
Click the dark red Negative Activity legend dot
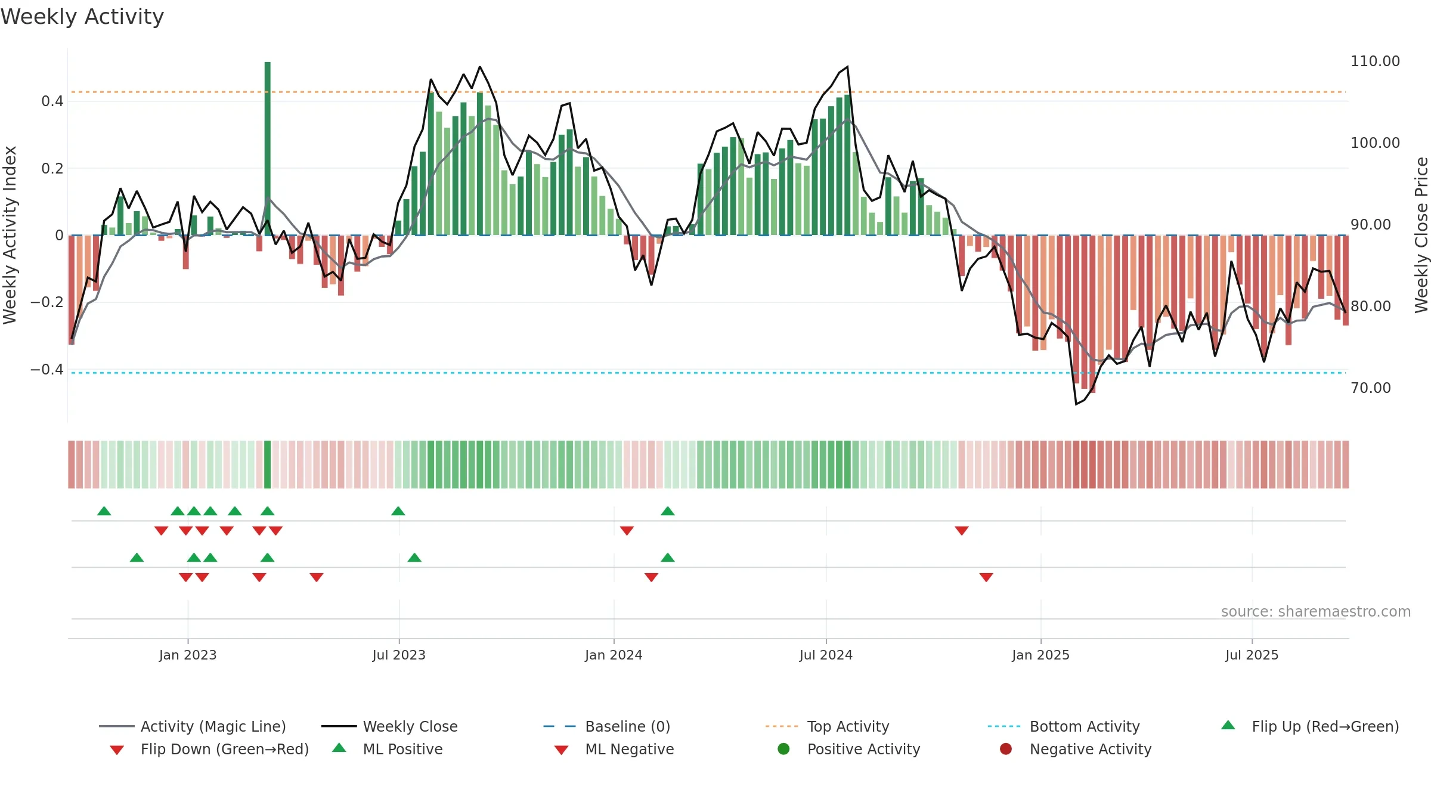(1006, 749)
